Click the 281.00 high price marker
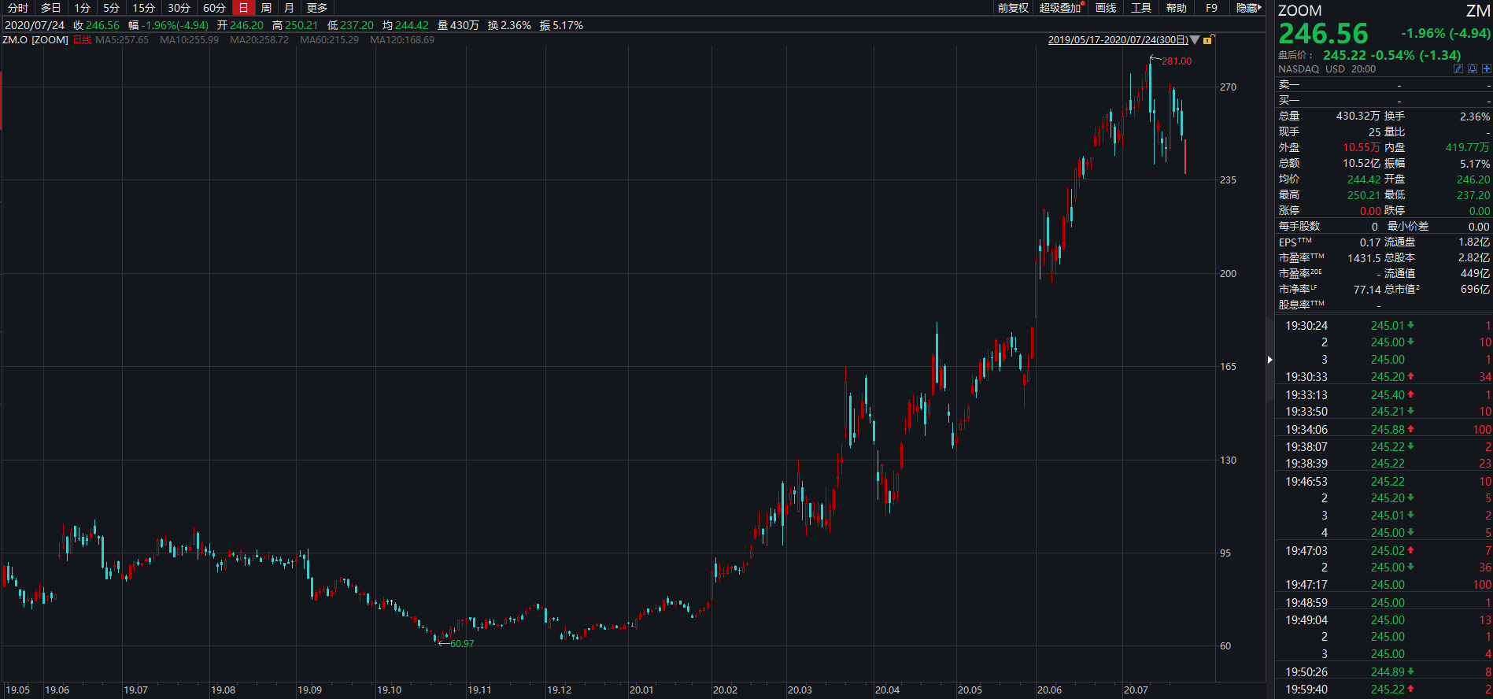 [1176, 61]
